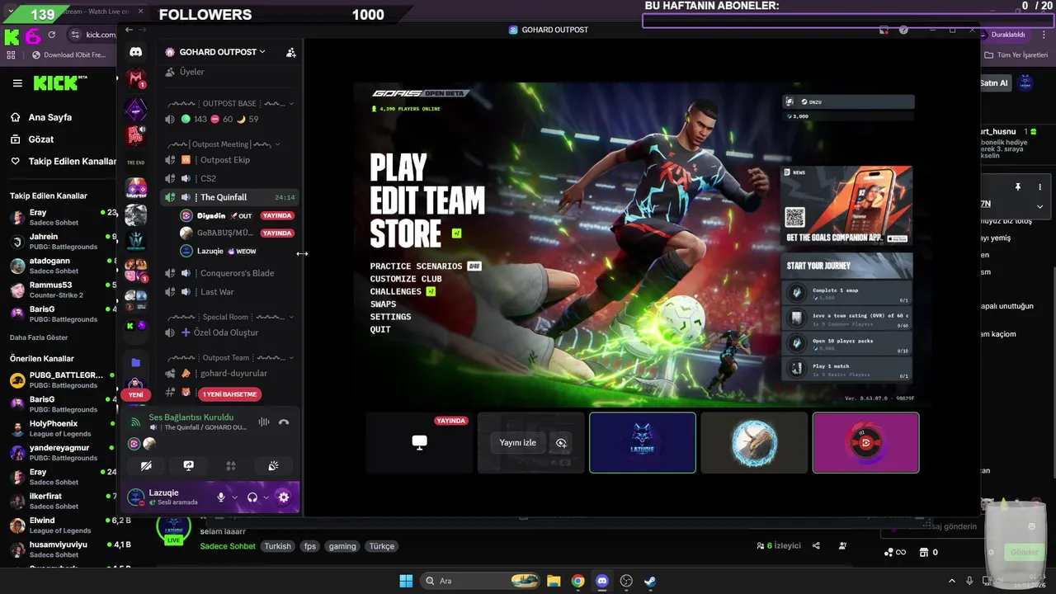
Task: Share the Kick stream icon
Action: 816,546
